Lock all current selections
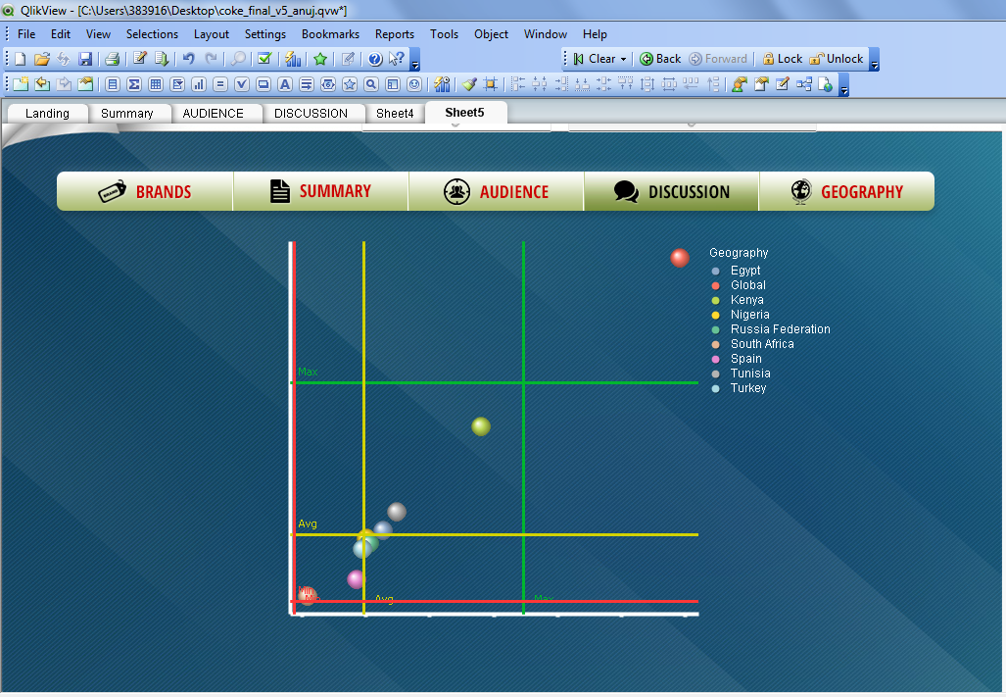The height and width of the screenshot is (697, 1006). (781, 58)
